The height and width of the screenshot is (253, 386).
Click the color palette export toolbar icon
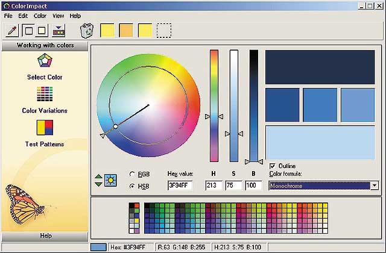click(x=59, y=31)
